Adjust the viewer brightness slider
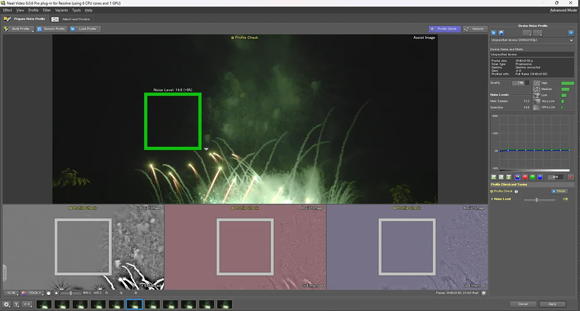The image size is (580, 311). (x=70, y=293)
